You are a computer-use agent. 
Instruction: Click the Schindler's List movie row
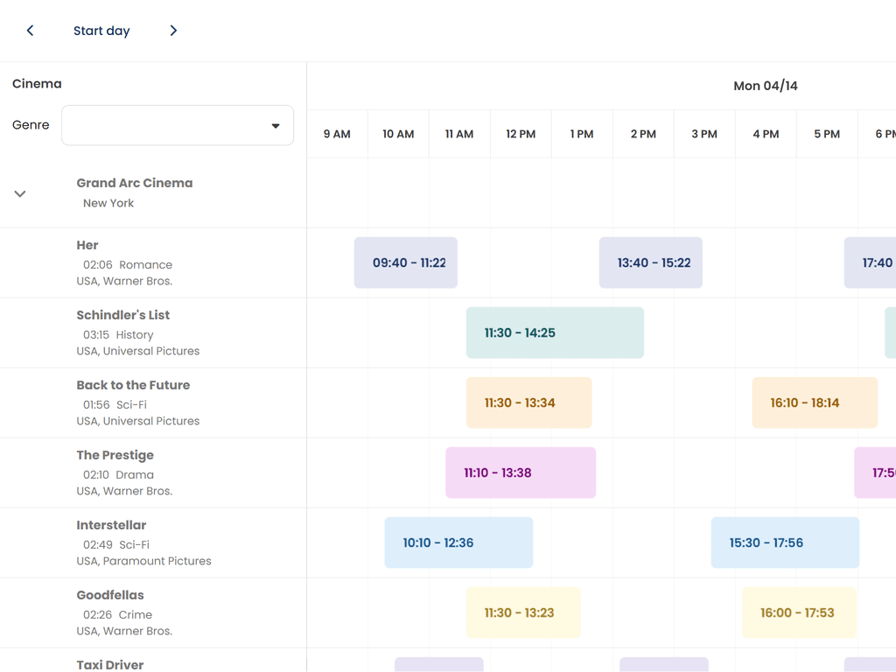pyautogui.click(x=144, y=332)
